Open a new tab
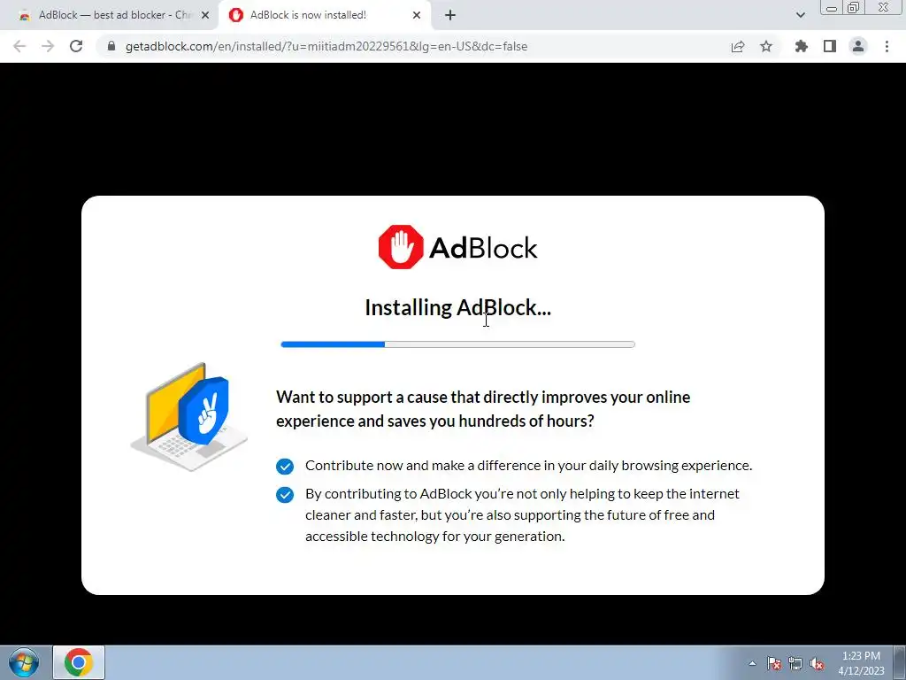The image size is (906, 680). [x=450, y=15]
